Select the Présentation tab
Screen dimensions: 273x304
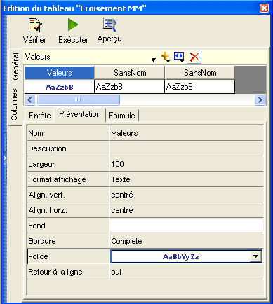80,114
